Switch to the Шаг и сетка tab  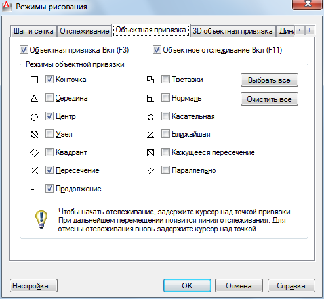coord(33,31)
